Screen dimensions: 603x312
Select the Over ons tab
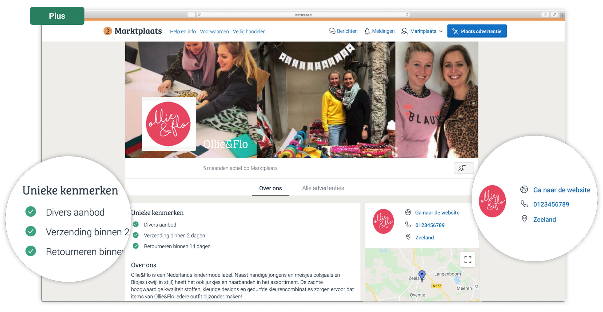pyautogui.click(x=270, y=188)
